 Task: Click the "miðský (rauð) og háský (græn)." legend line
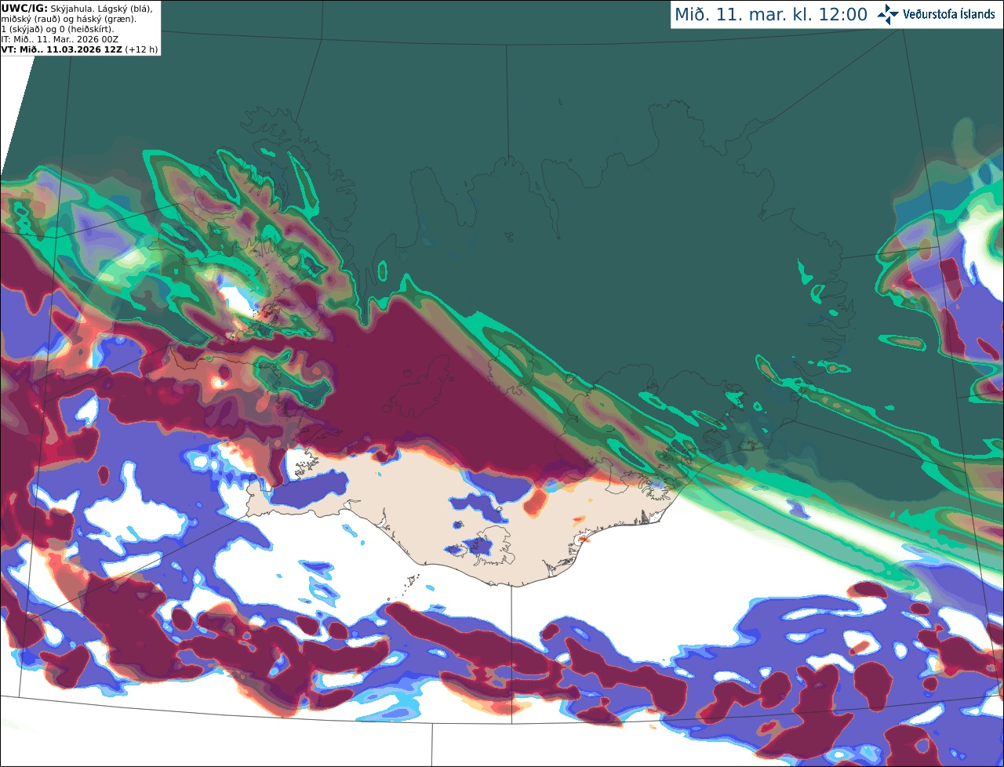pos(69,18)
